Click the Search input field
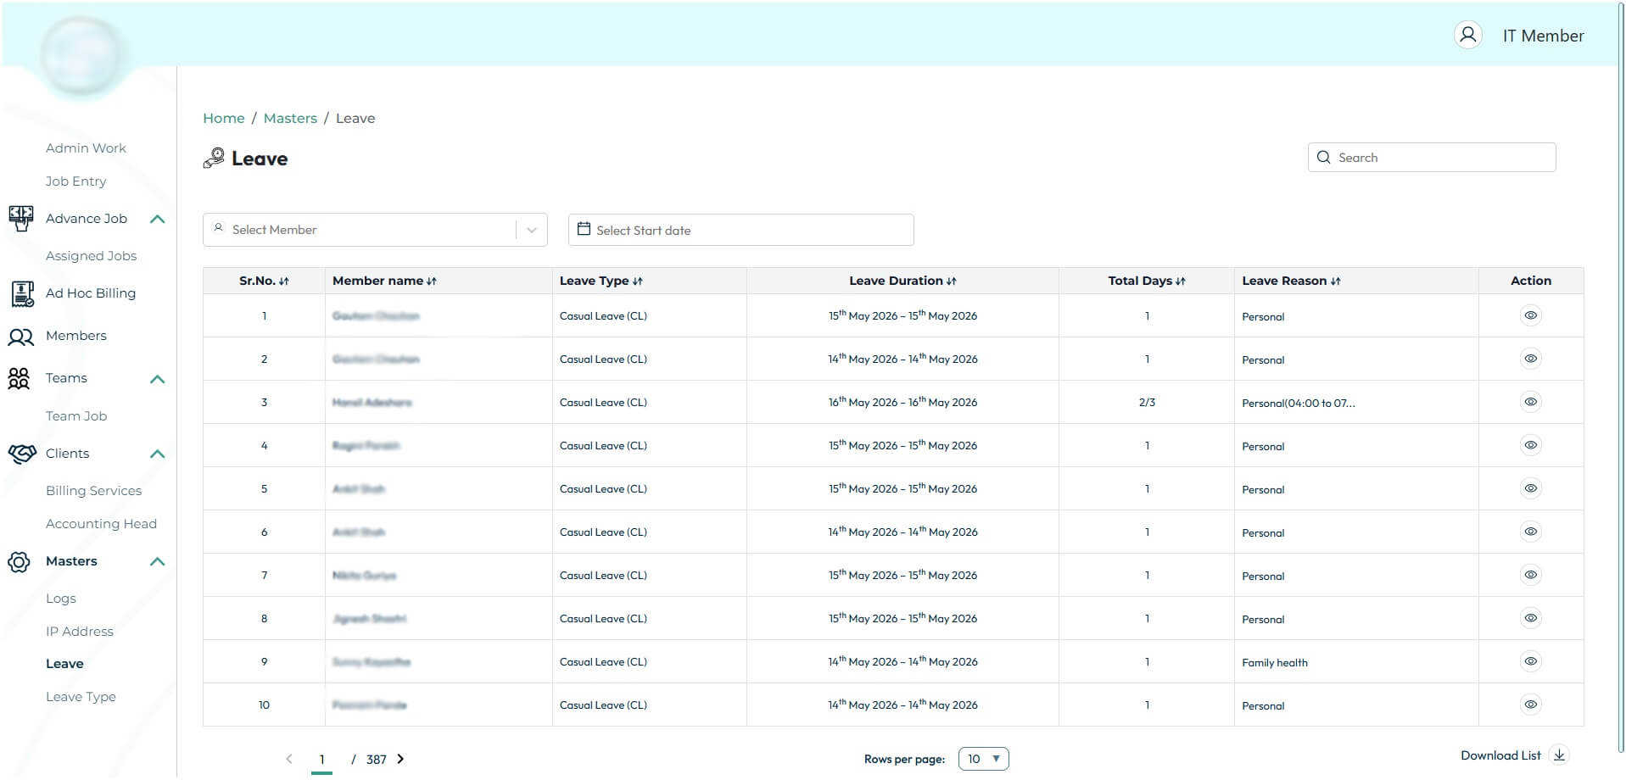The height and width of the screenshot is (780, 1626). [1432, 158]
